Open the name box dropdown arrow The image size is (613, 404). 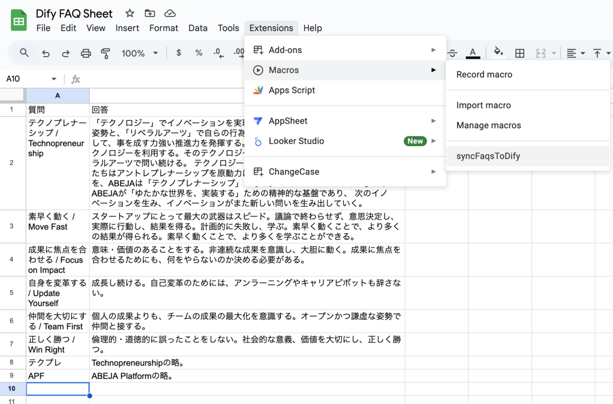tap(54, 79)
